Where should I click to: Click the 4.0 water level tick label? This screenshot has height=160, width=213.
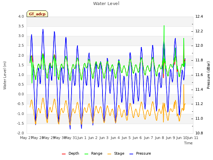coord(21,16)
